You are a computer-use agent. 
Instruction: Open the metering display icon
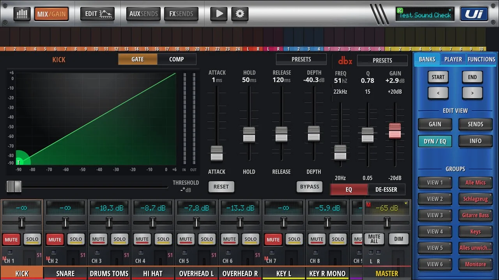click(x=22, y=14)
